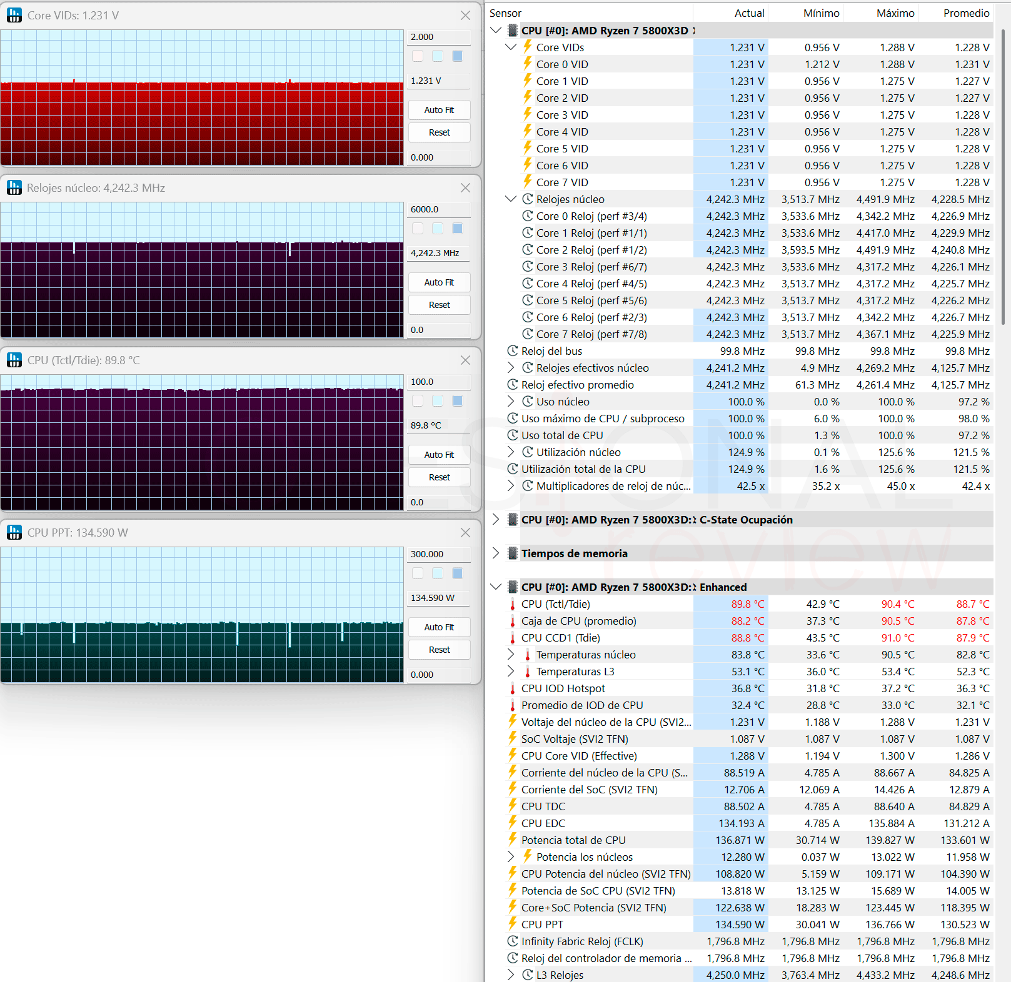The height and width of the screenshot is (982, 1011).
Task: Click the thermometer icon beside Promedio de IOD de CPU
Action: (513, 705)
